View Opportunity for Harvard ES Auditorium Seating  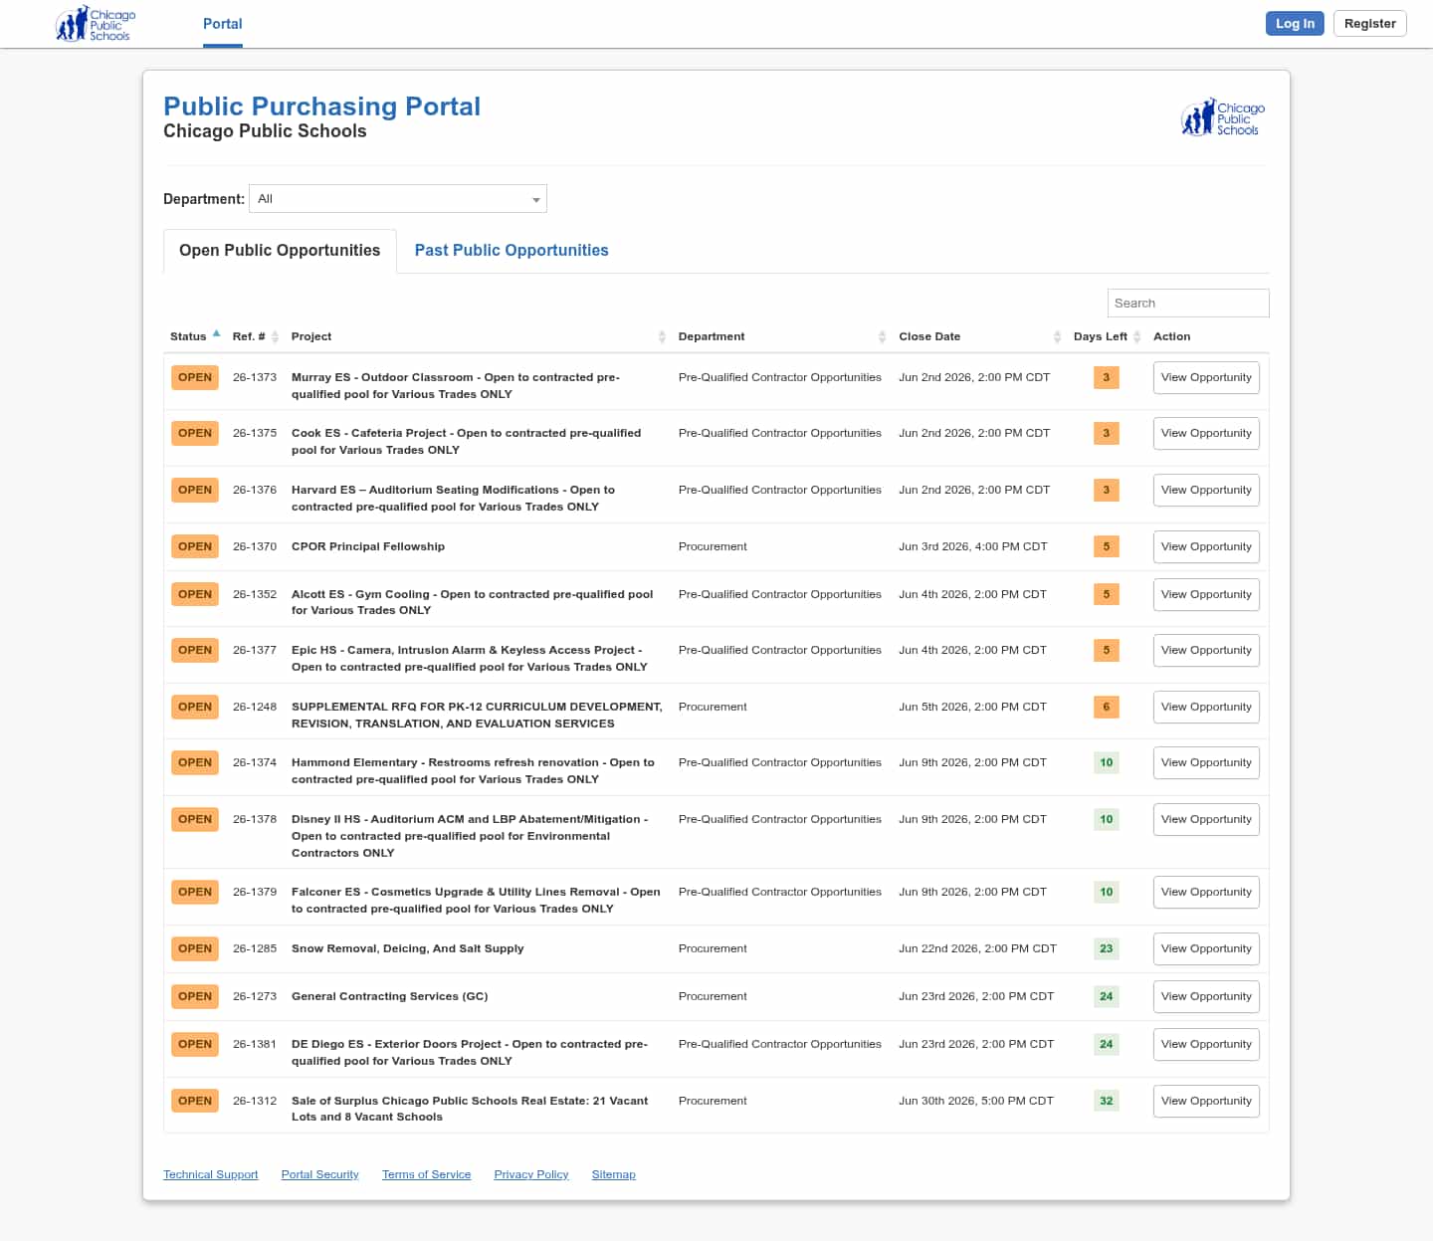1206,491
